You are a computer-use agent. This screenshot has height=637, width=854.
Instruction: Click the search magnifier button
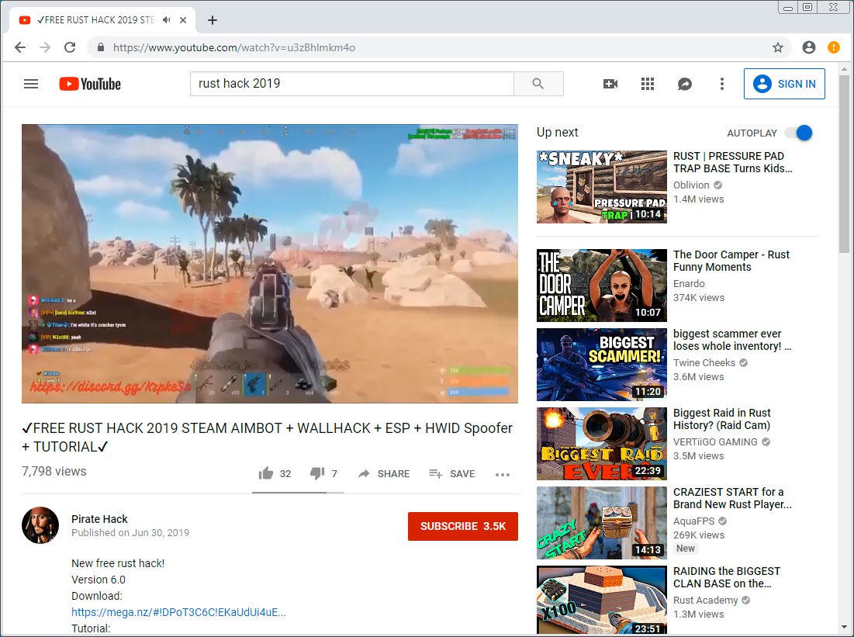click(x=538, y=84)
